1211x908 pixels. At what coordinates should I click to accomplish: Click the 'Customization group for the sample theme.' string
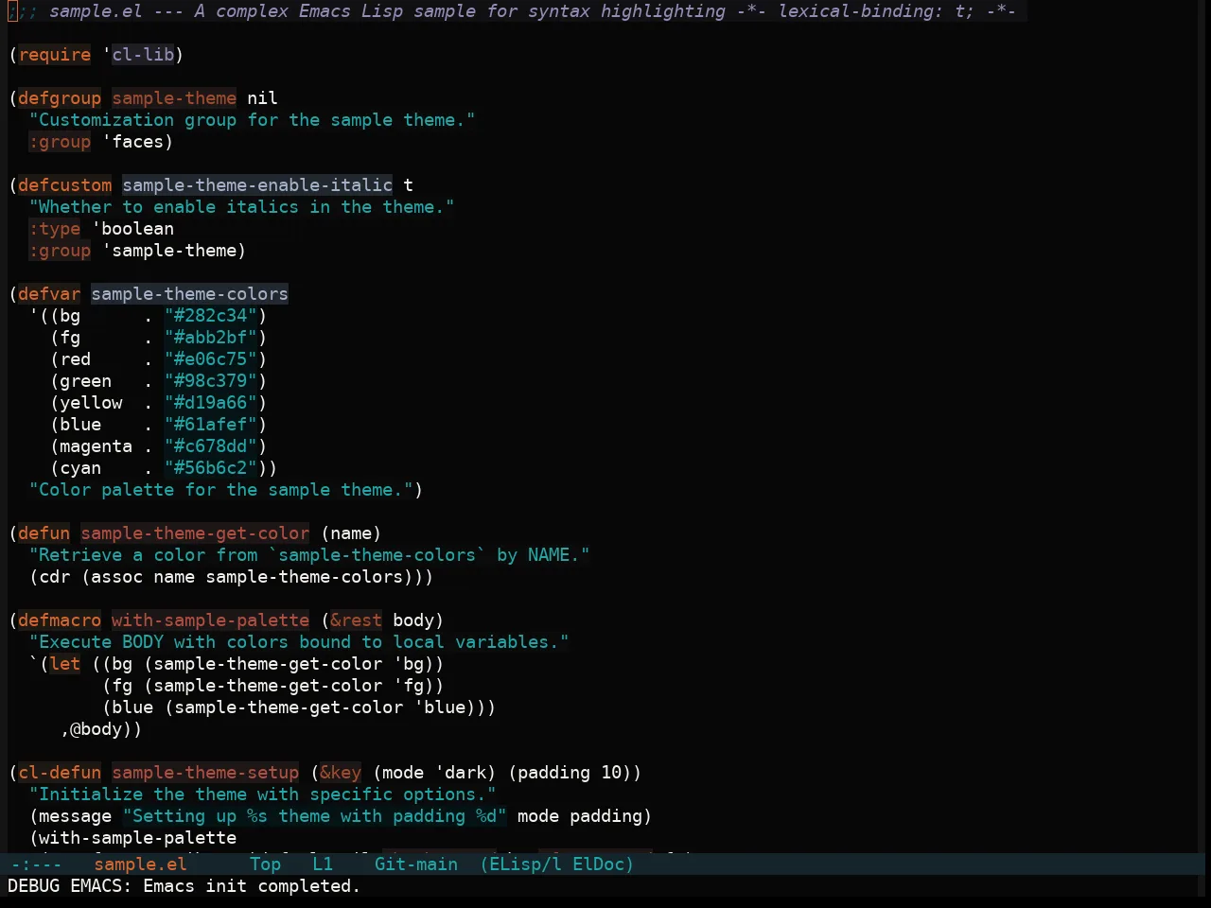(252, 120)
